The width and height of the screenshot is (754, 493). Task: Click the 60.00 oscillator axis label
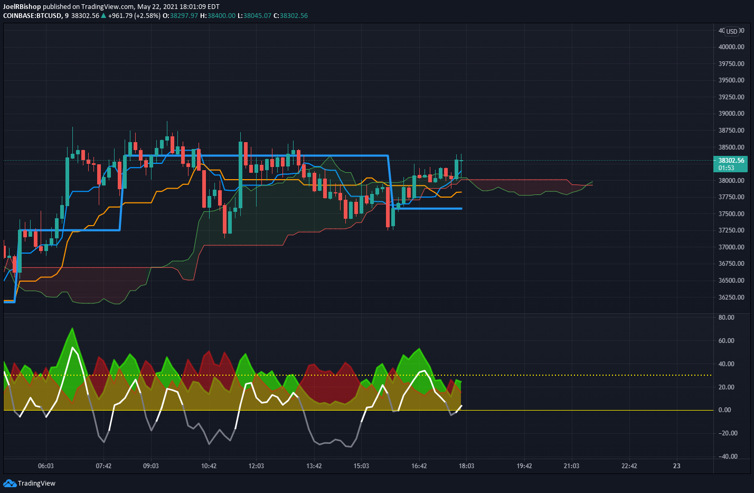[x=727, y=341]
